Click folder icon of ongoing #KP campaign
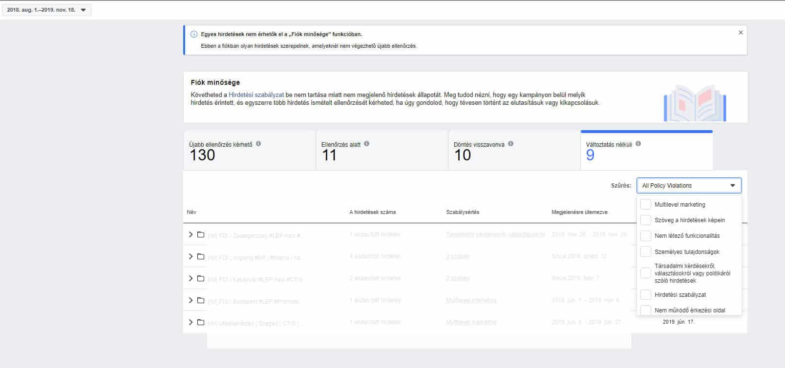 coord(201,256)
